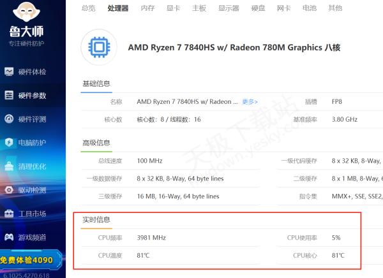This screenshot has width=383, height=278.
Task: Switch to 内存 tab
Action: point(148,8)
